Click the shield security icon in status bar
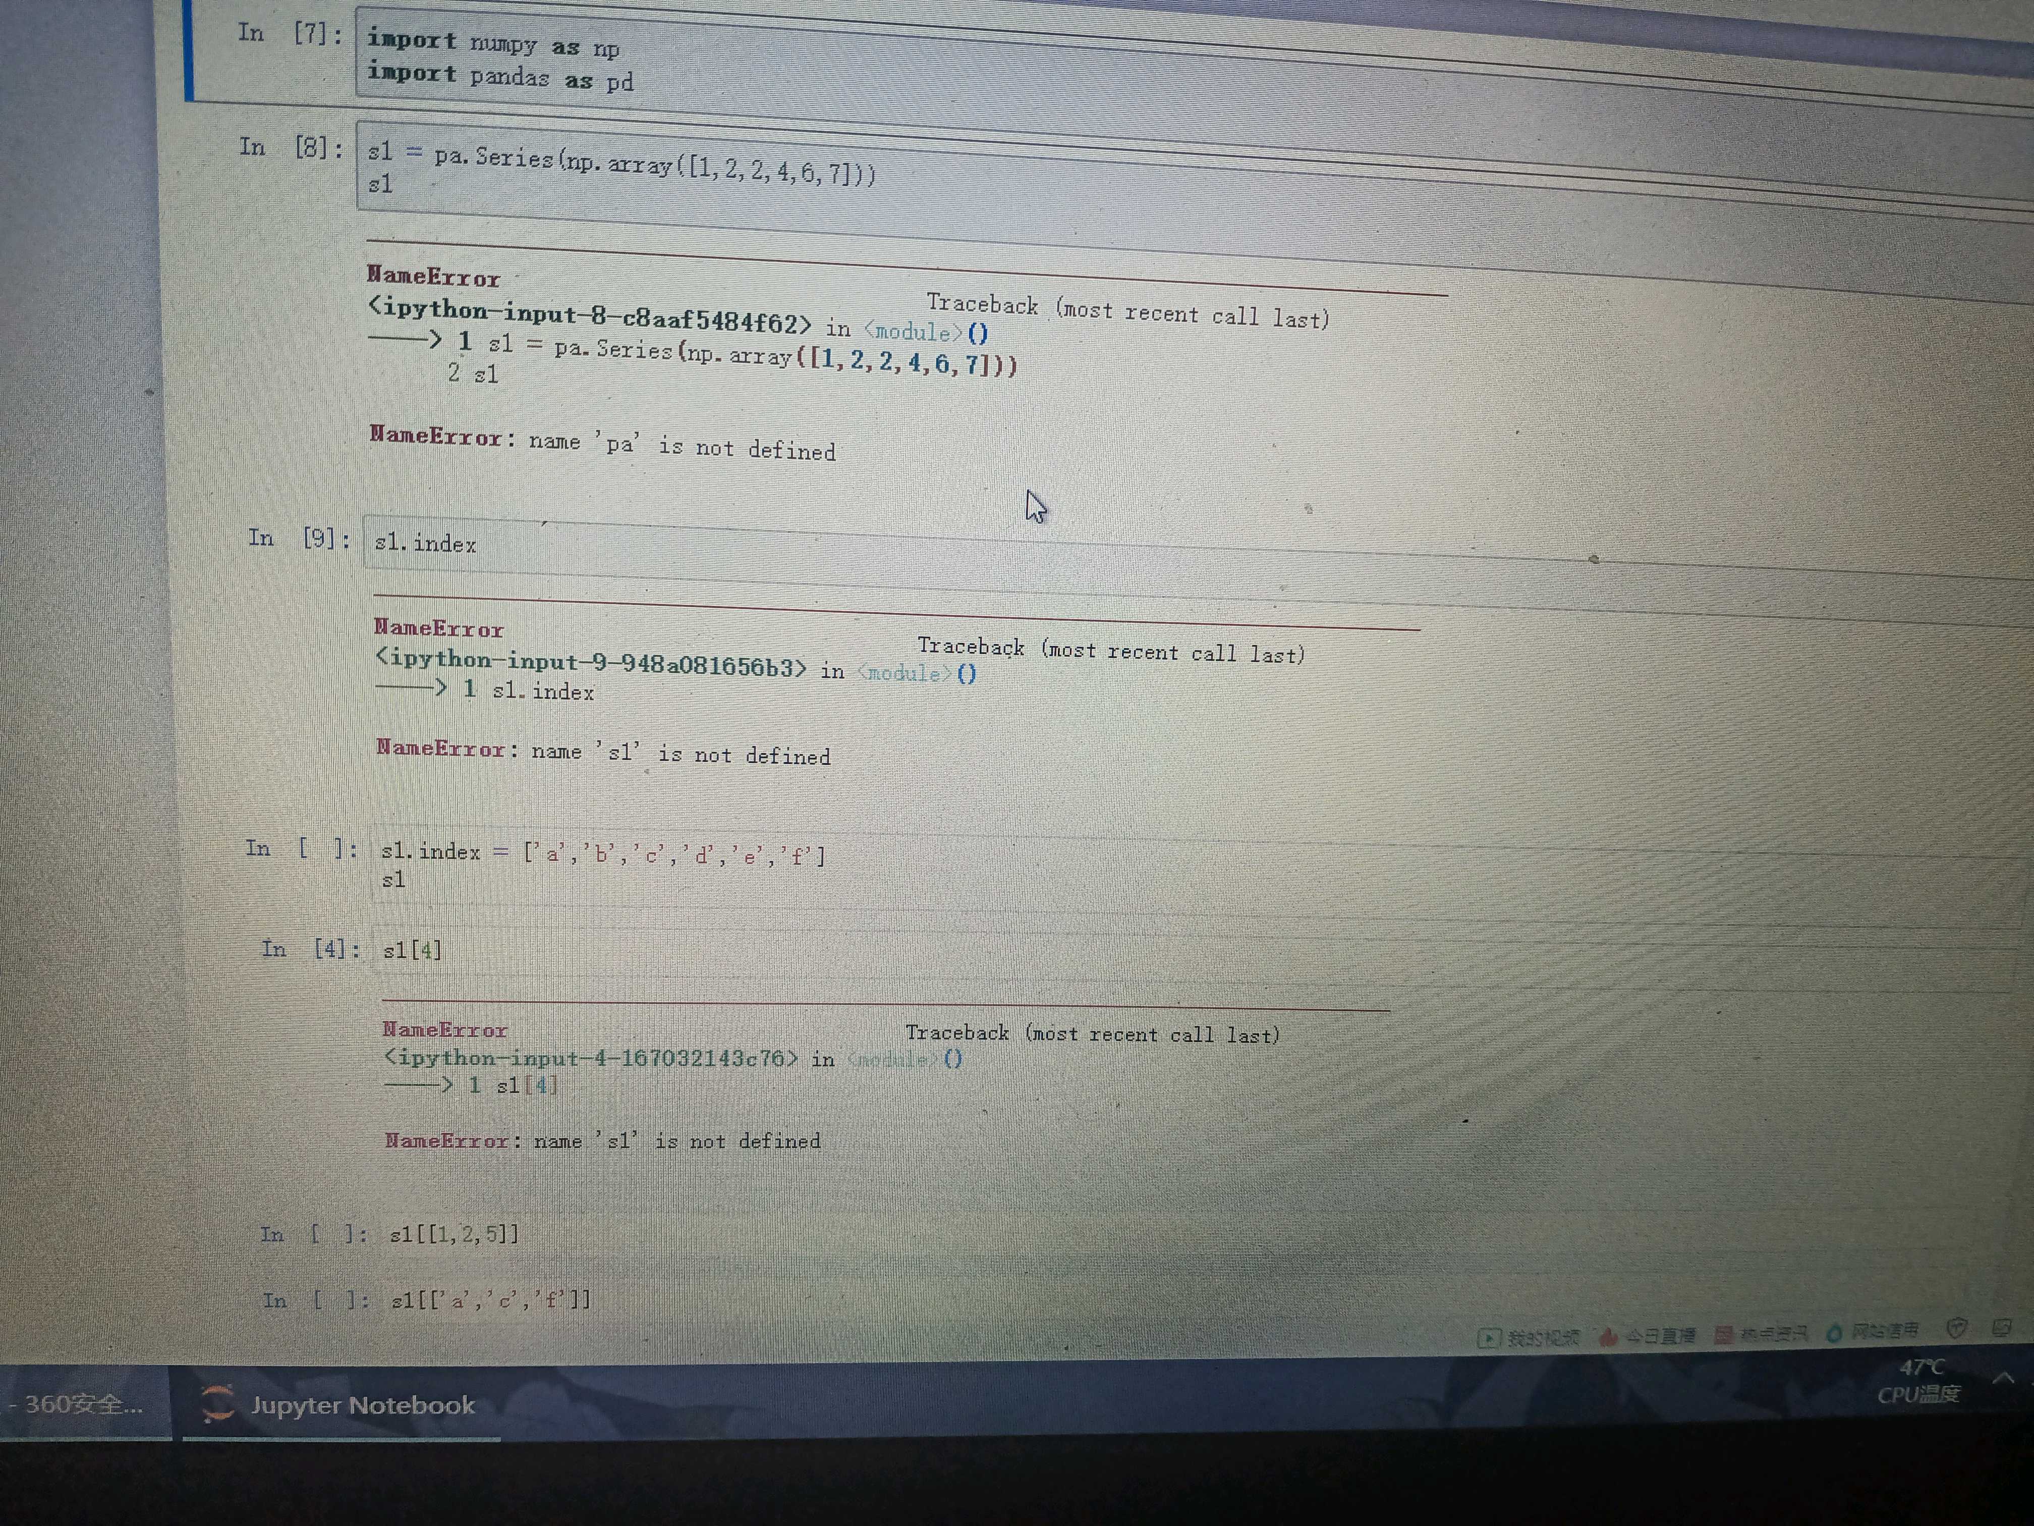 (1957, 1328)
